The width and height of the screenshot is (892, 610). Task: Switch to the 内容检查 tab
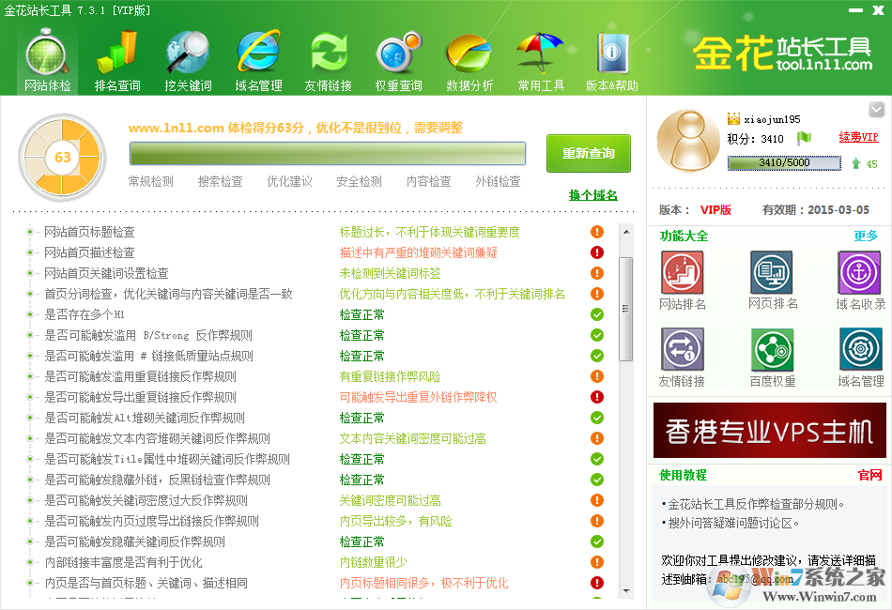click(428, 181)
